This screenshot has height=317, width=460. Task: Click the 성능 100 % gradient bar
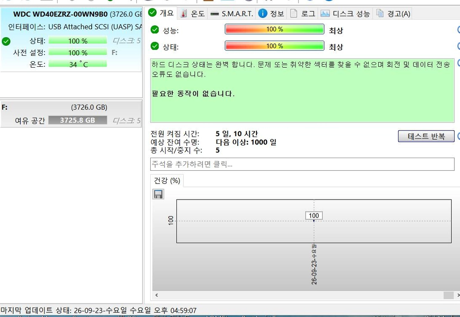pos(274,29)
